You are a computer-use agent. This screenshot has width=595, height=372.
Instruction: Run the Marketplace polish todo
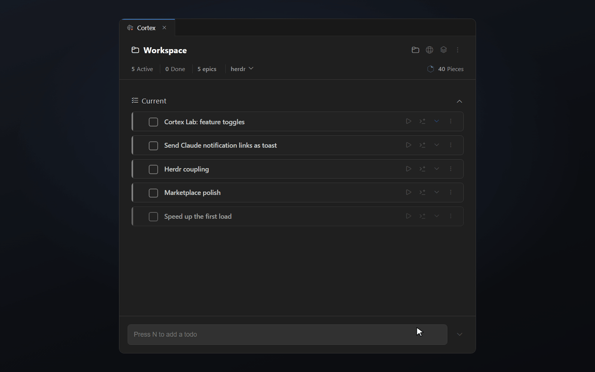coord(409,192)
